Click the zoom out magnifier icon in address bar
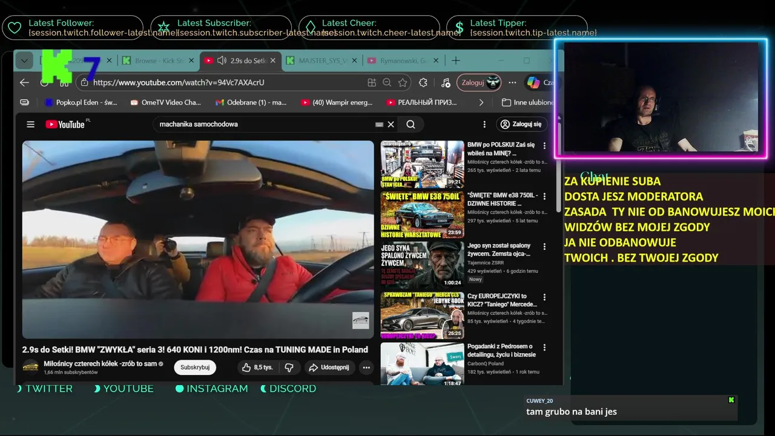The height and width of the screenshot is (436, 775). 387,82
